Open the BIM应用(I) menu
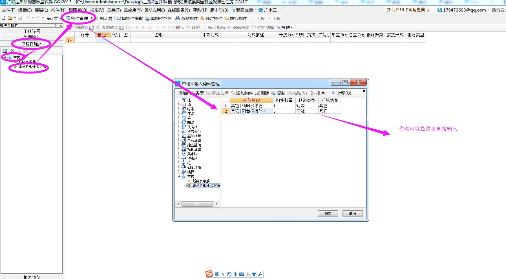 (154, 10)
